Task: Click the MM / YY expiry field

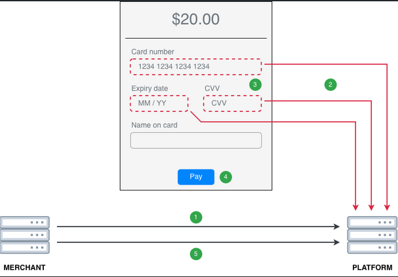Action: [159, 103]
